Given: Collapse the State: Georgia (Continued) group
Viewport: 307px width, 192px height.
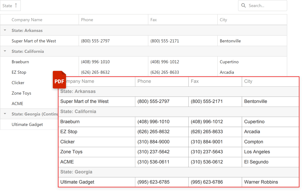Looking at the screenshot, I should pyautogui.click(x=4, y=114).
